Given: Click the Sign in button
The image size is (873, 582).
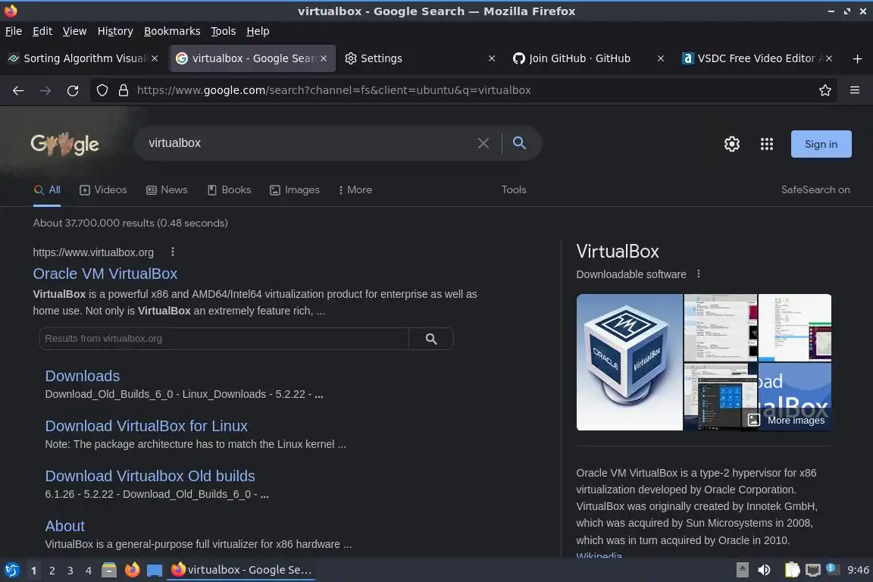Looking at the screenshot, I should (821, 144).
